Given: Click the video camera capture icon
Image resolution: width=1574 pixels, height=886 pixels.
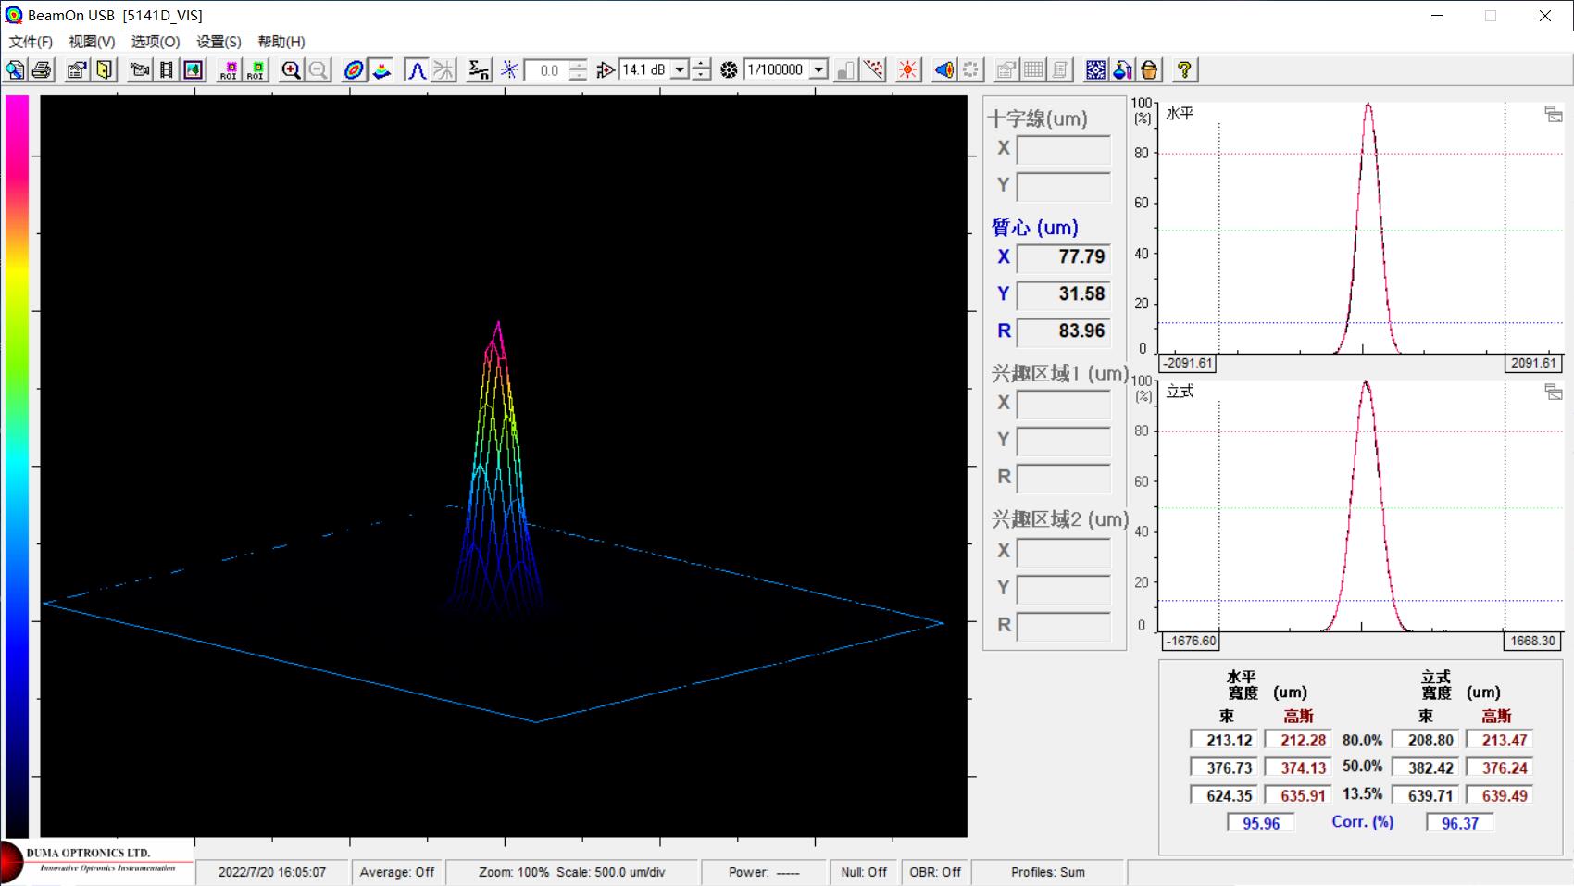Looking at the screenshot, I should pos(140,70).
